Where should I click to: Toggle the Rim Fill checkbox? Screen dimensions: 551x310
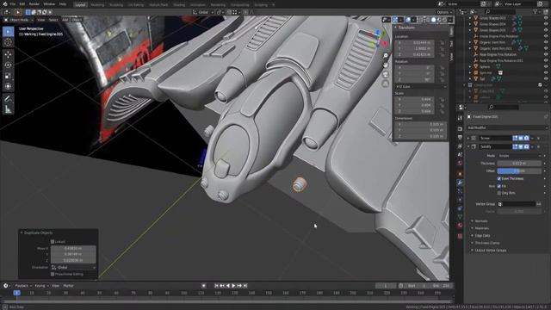pyautogui.click(x=499, y=186)
